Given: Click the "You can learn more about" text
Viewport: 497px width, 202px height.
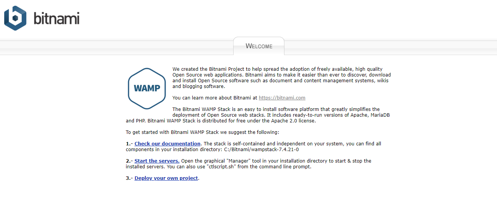Looking at the screenshot, I should pos(215,98).
